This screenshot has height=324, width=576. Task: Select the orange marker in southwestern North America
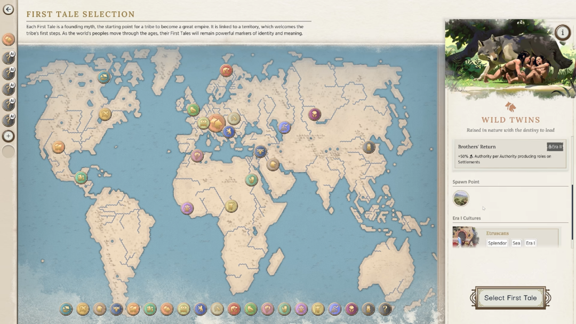(58, 147)
